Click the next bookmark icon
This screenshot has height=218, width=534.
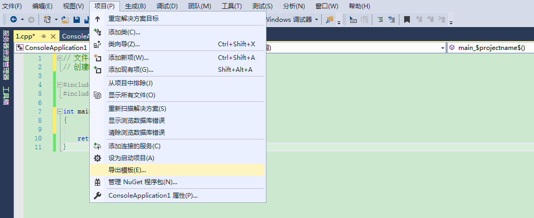(430, 20)
